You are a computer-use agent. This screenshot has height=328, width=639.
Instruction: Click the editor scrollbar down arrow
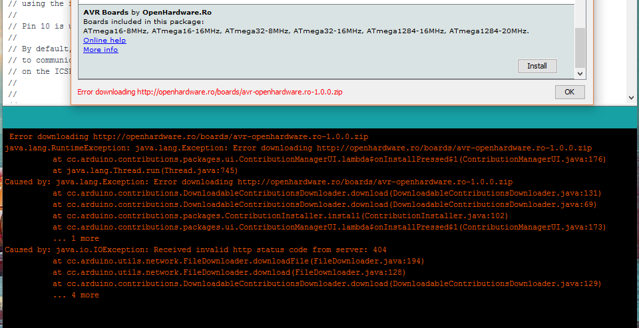pyautogui.click(x=631, y=98)
